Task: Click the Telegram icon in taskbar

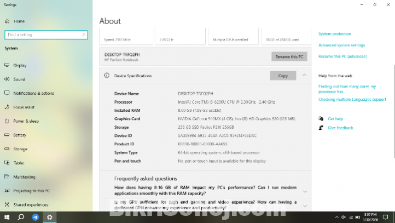Action: pos(36,217)
